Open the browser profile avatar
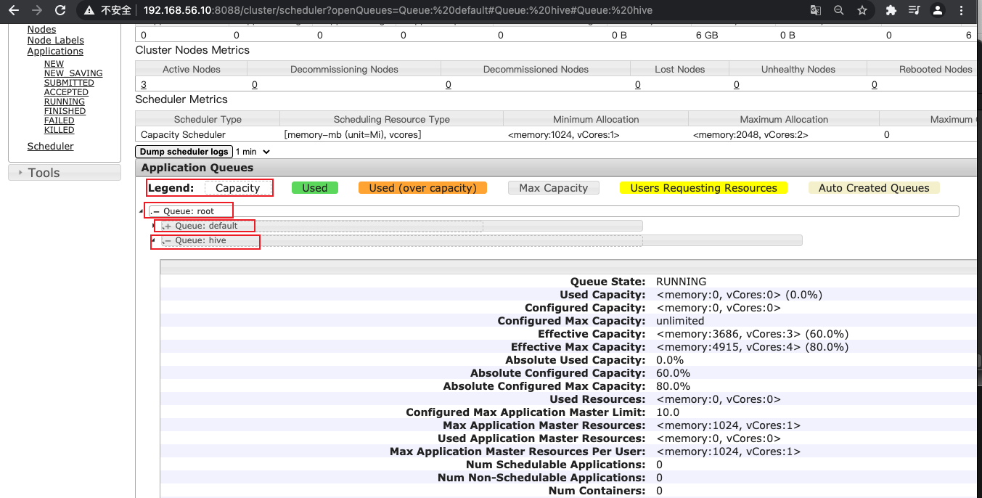The image size is (982, 498). 938,10
